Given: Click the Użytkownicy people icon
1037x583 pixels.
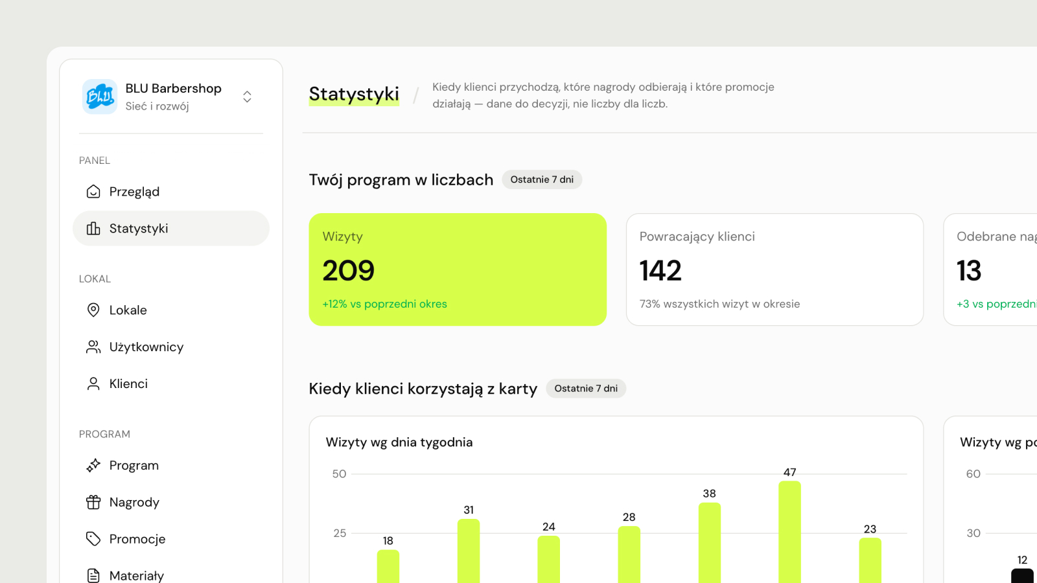Looking at the screenshot, I should (x=93, y=347).
